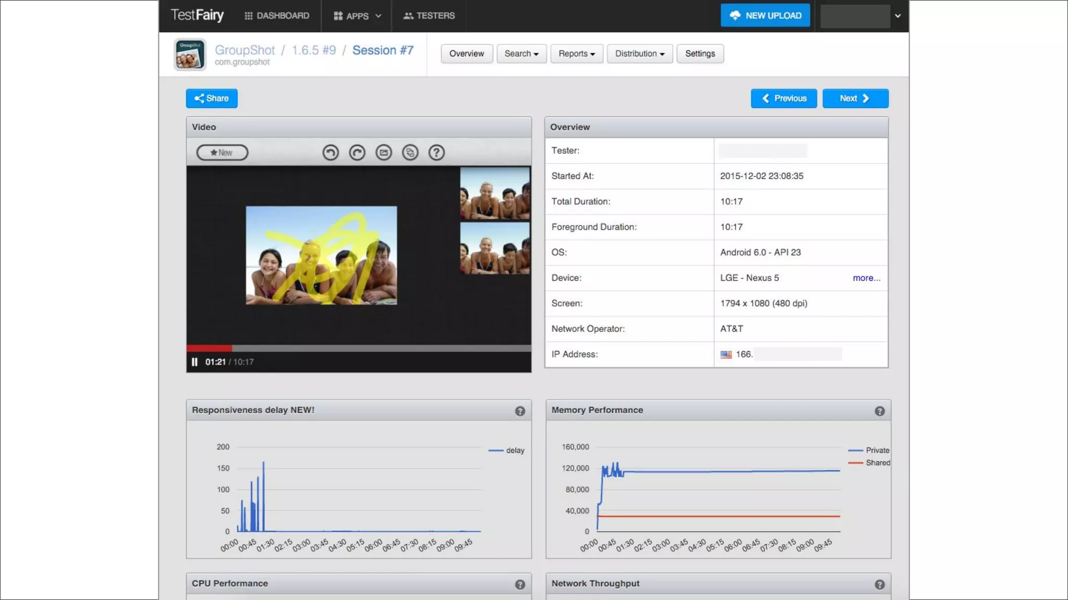This screenshot has width=1068, height=600.
Task: Go to the Dashboard page
Action: coord(277,16)
